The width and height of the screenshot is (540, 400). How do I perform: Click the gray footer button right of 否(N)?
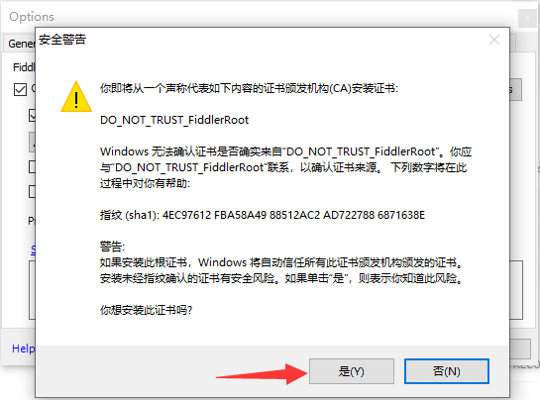coord(520,350)
